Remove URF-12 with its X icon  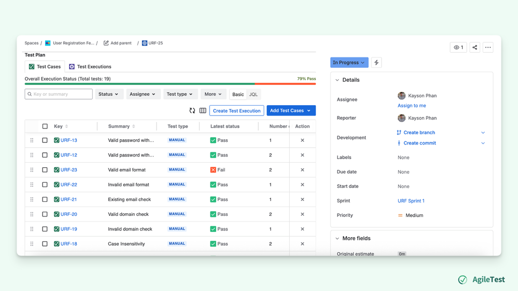pyautogui.click(x=302, y=155)
